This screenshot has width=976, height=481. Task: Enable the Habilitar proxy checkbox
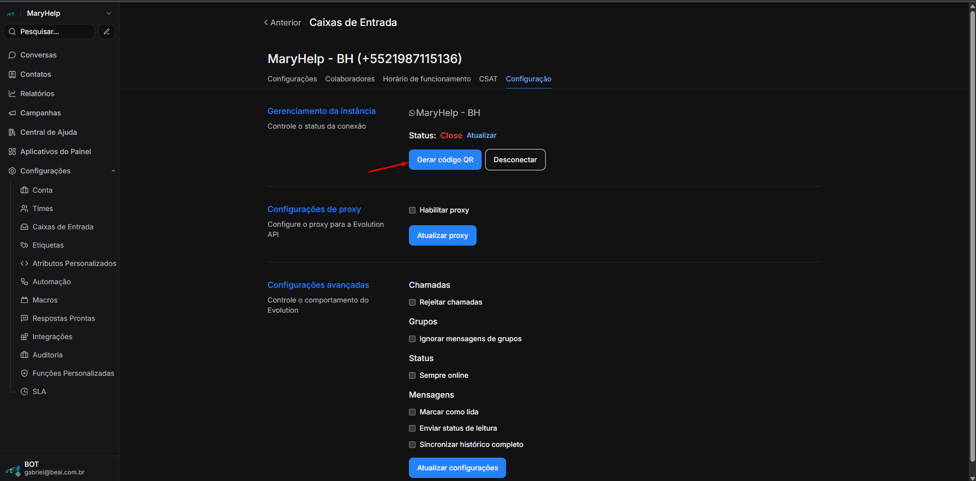[x=412, y=211]
